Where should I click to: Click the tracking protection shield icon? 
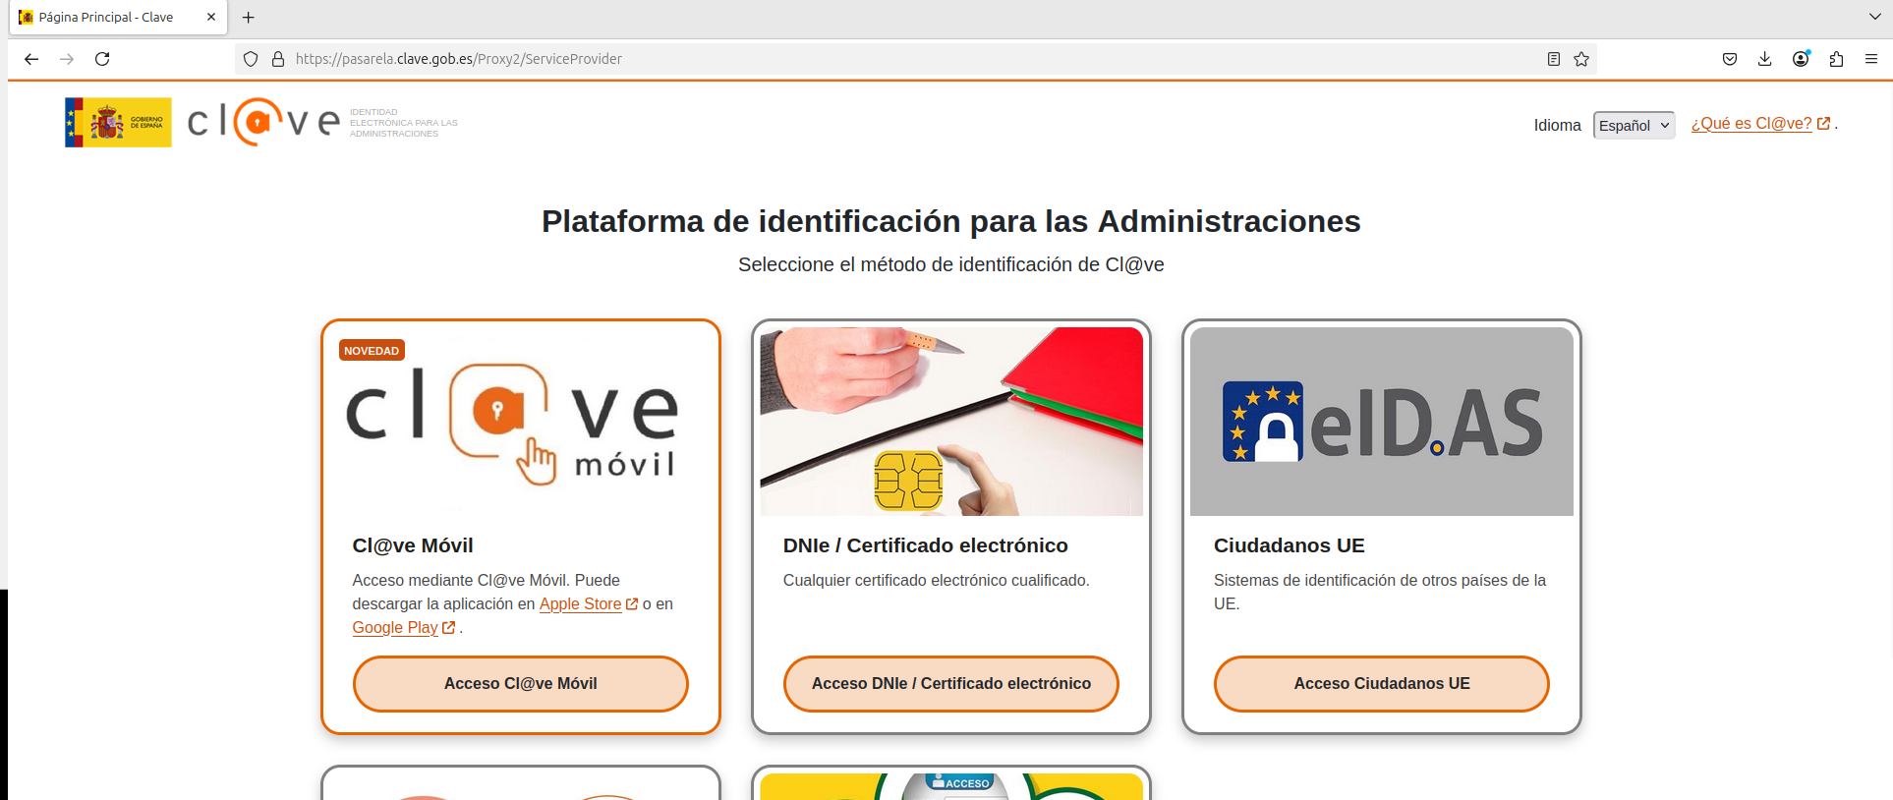click(x=251, y=59)
